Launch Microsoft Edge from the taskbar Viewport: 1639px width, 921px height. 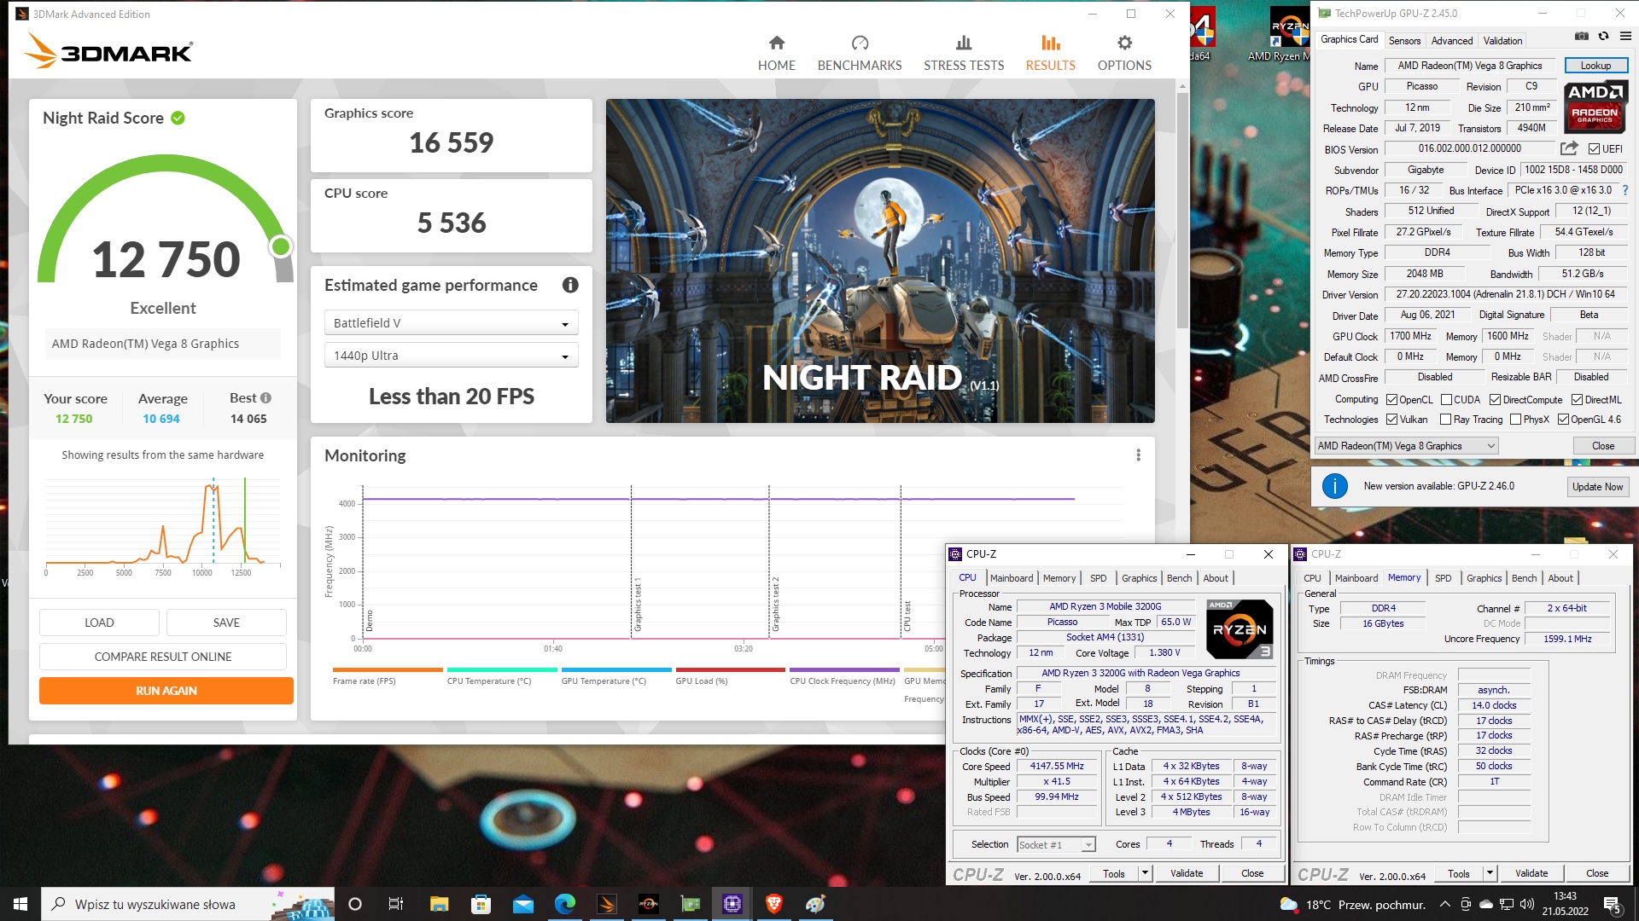point(564,904)
